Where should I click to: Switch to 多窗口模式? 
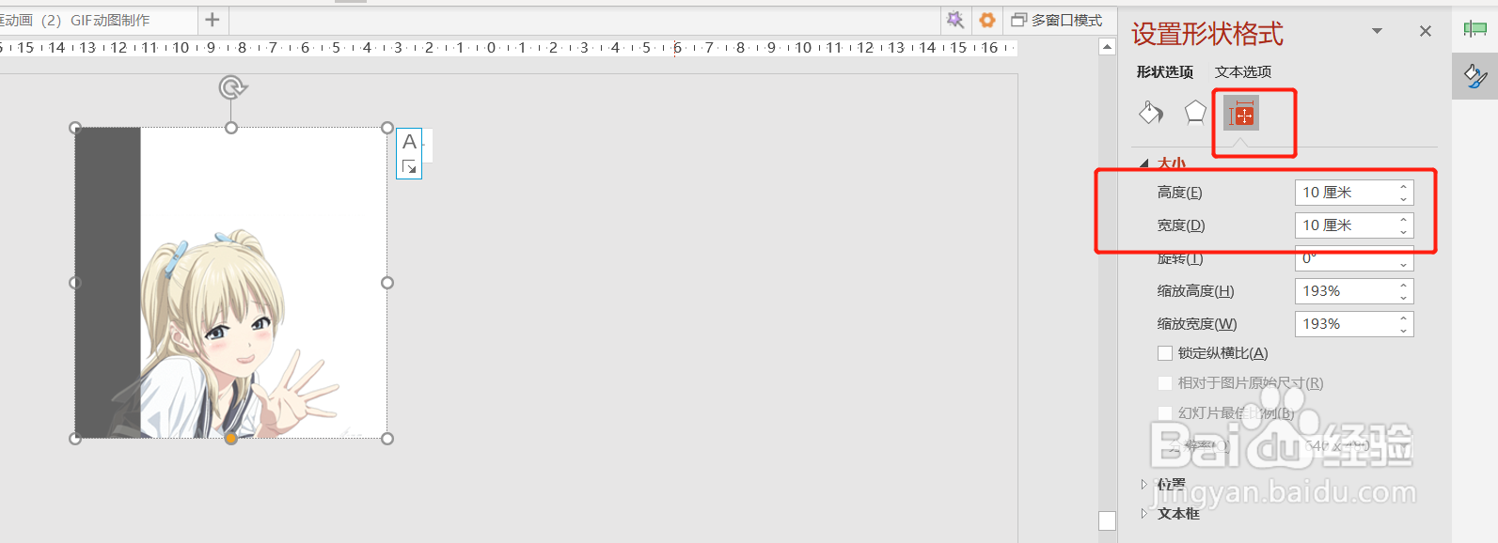[1057, 20]
